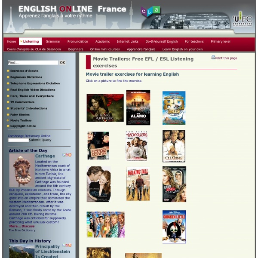Go to the Pronunciation section
The height and width of the screenshot is (258, 258).
coord(77,42)
